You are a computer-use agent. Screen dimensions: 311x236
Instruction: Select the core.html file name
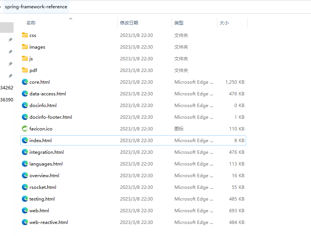tap(40, 82)
